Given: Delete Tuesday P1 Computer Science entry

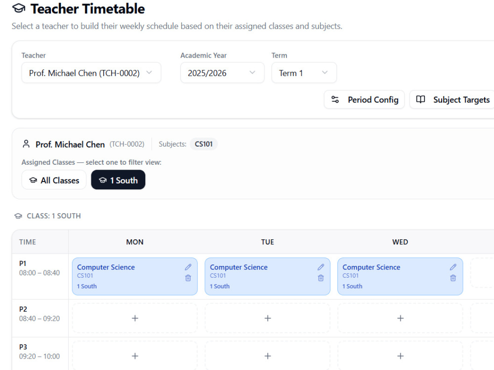Looking at the screenshot, I should point(321,278).
